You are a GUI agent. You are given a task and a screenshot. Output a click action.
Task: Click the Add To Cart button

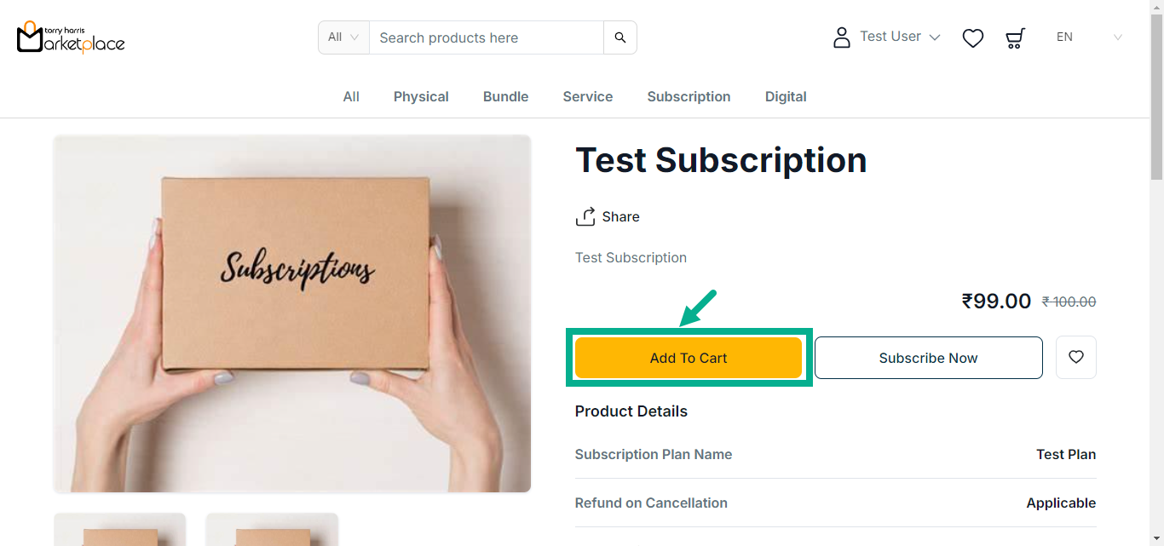(x=689, y=358)
